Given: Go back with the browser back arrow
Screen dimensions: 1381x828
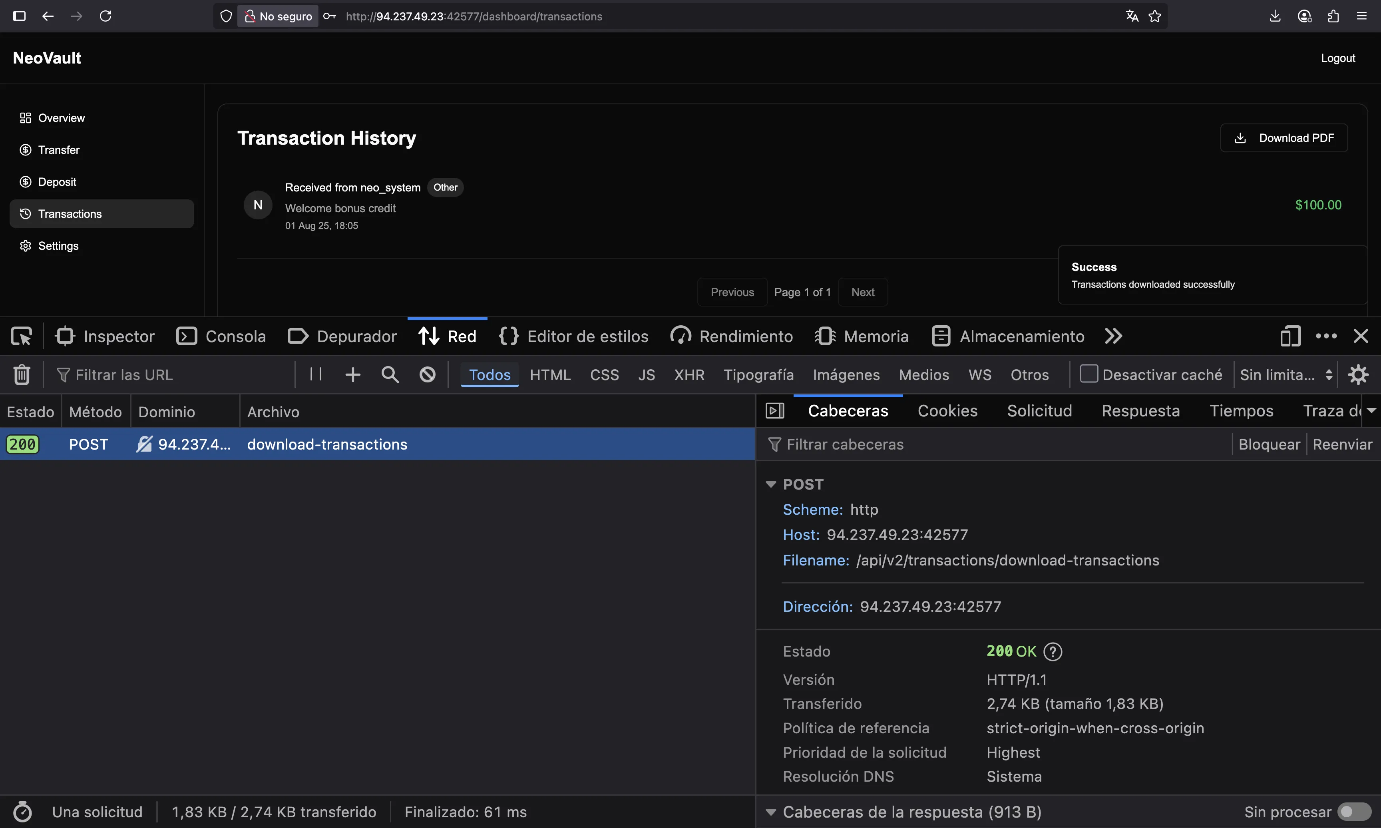Looking at the screenshot, I should coord(48,16).
